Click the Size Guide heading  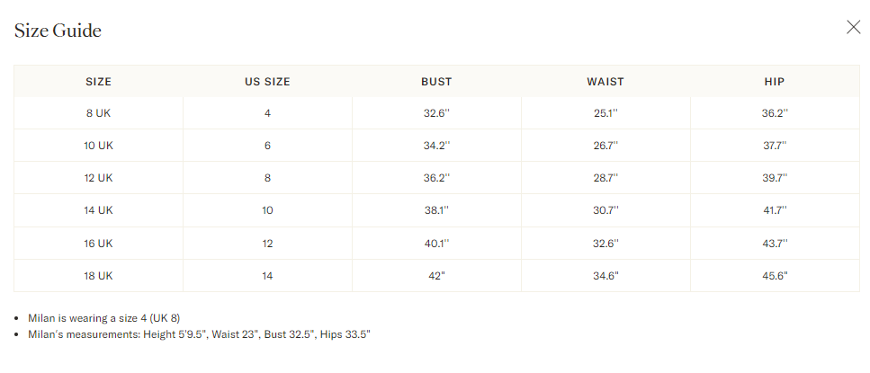[58, 31]
